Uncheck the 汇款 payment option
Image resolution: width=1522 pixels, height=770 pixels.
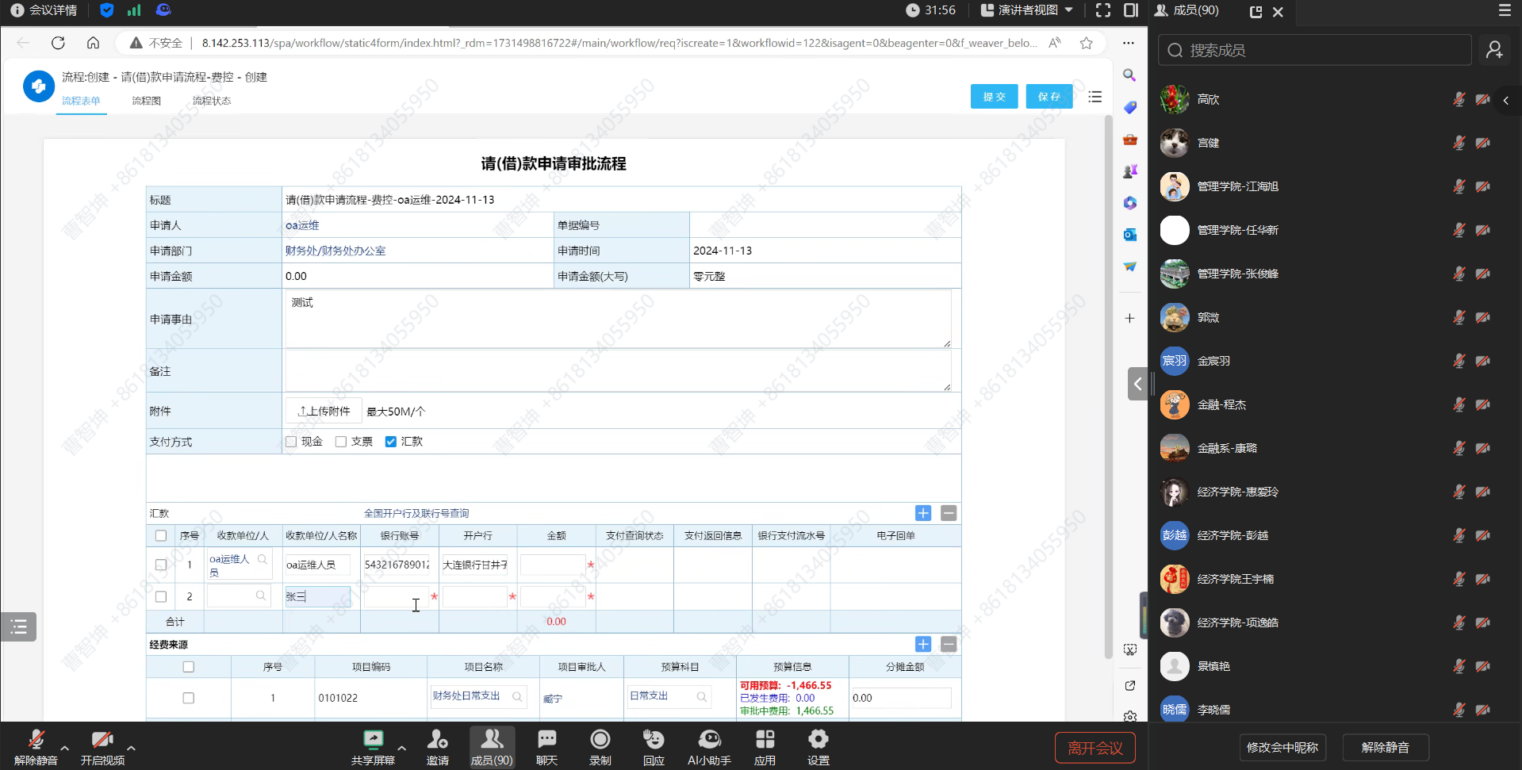click(390, 442)
